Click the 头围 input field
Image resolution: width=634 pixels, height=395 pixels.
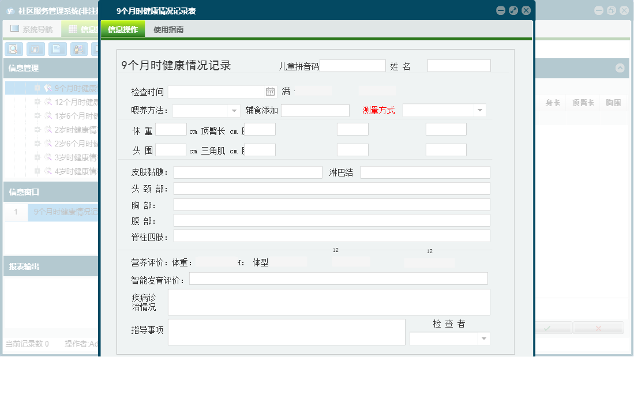(x=171, y=150)
